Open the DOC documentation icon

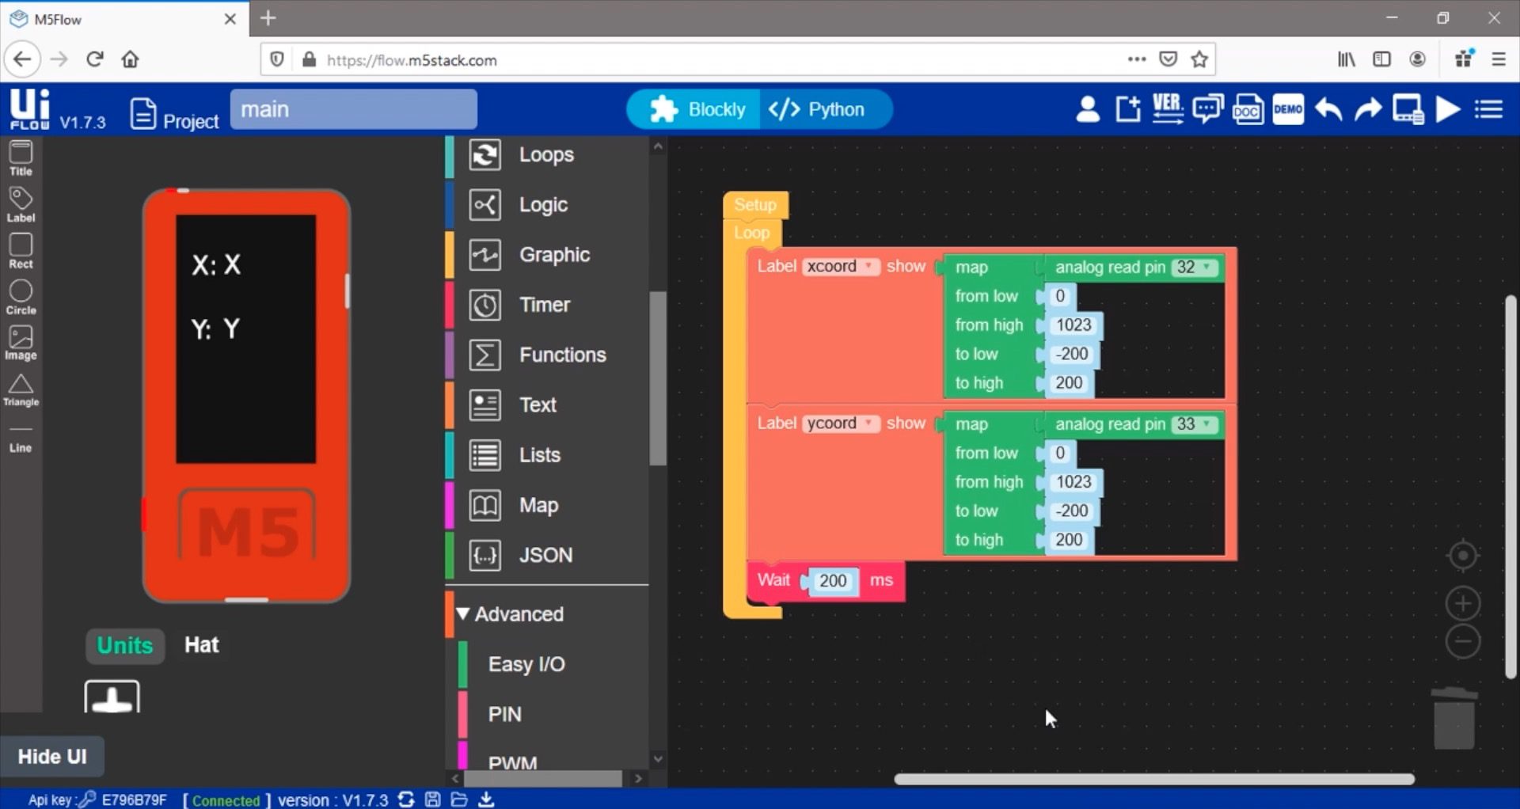click(x=1248, y=109)
